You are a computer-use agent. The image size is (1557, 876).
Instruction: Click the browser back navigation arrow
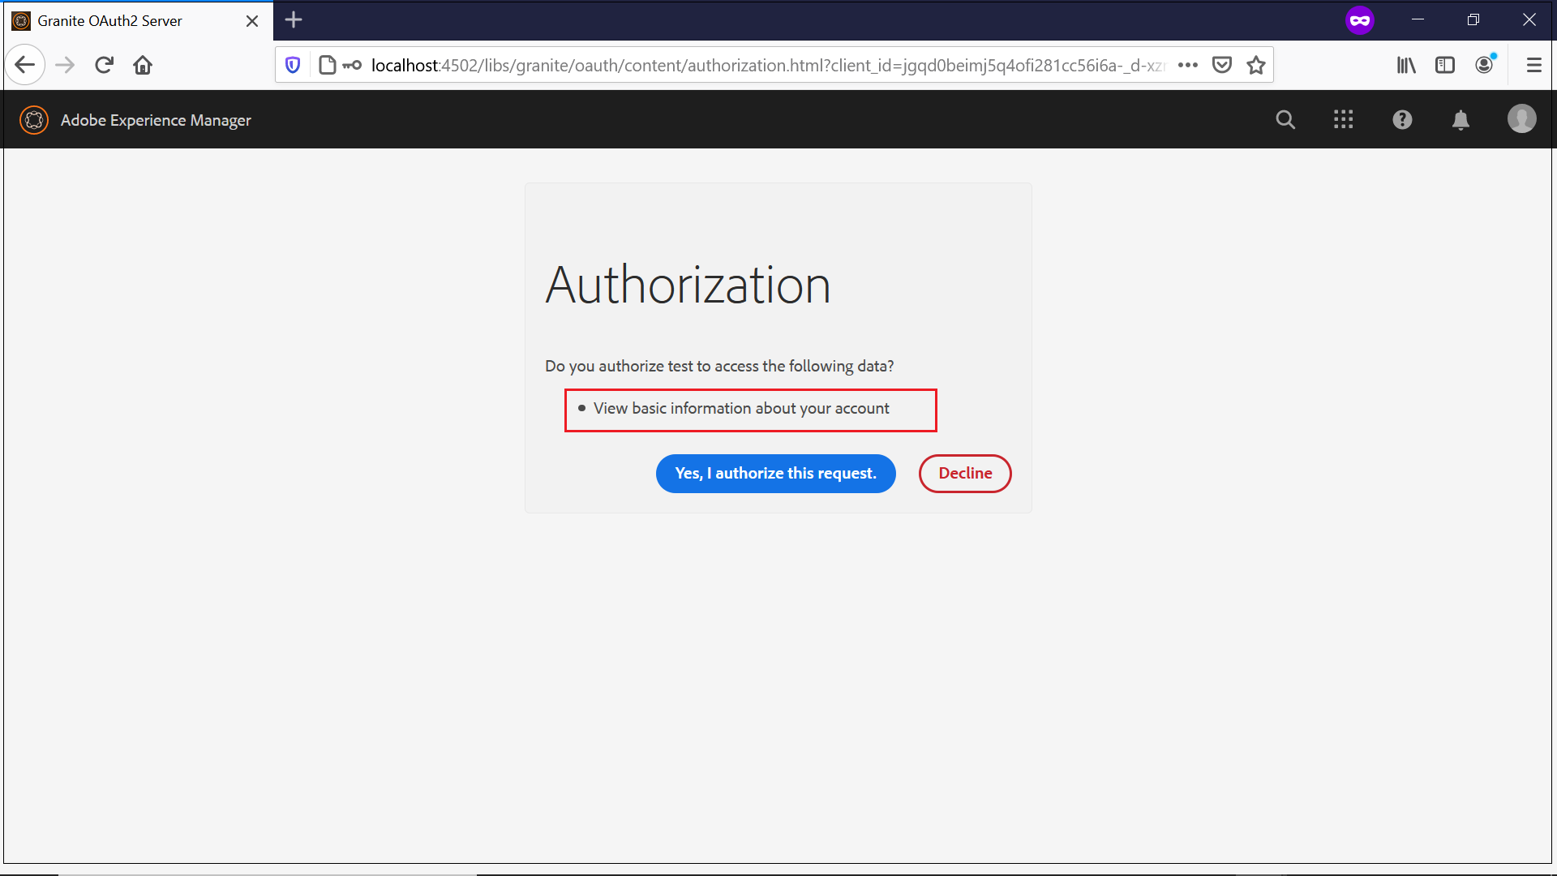tap(24, 64)
